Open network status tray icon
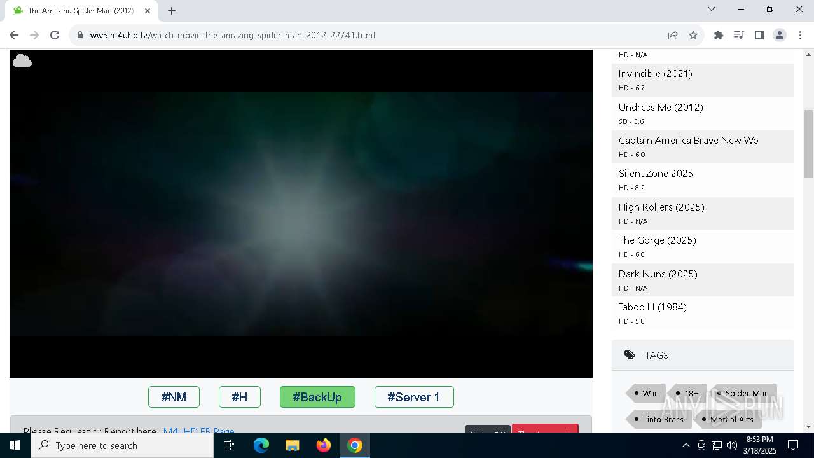Viewport: 814px width, 458px height. click(x=717, y=445)
